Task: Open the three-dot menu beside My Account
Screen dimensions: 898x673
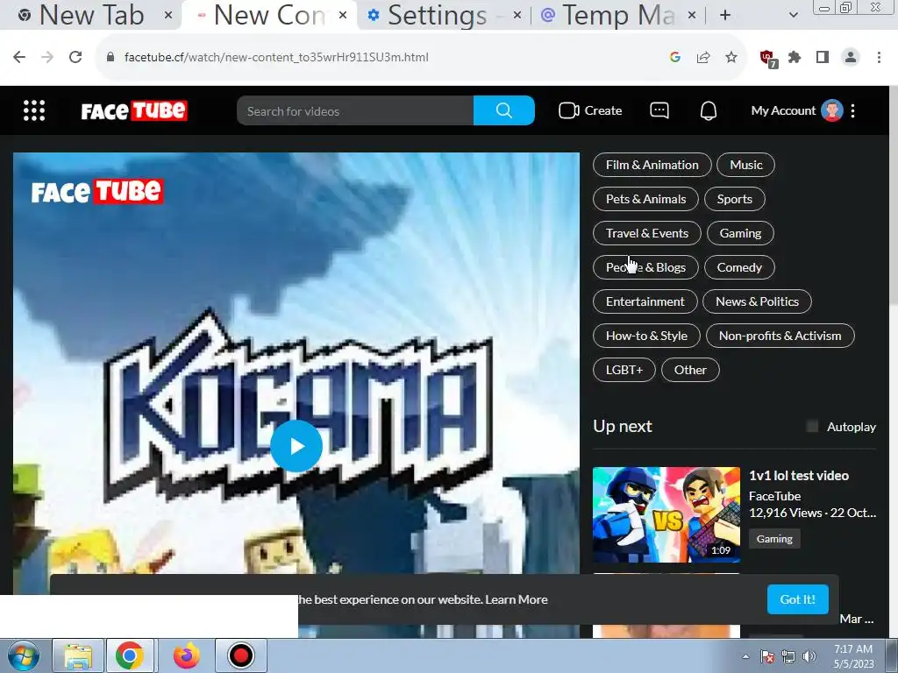Action: point(852,110)
